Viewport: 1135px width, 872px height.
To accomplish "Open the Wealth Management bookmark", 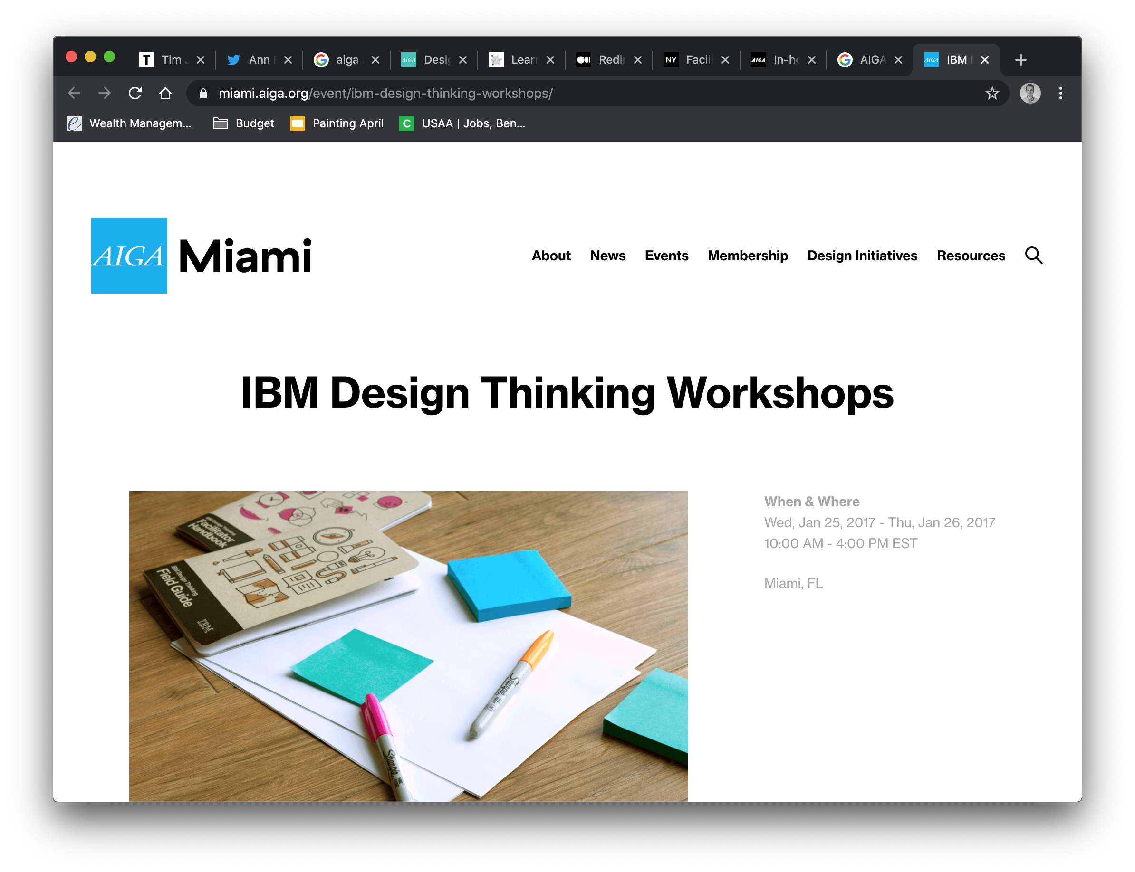I will coord(129,123).
